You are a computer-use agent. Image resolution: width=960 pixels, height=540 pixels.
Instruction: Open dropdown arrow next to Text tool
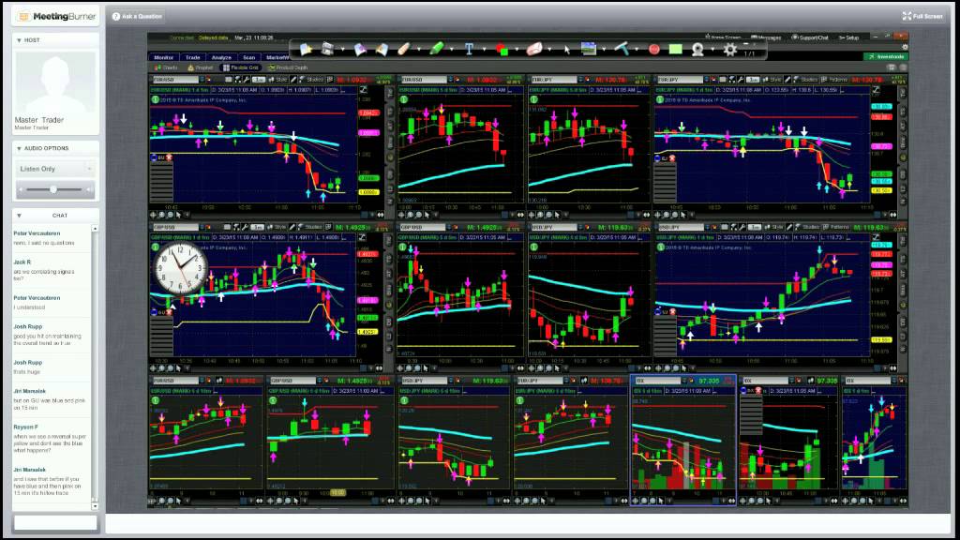pyautogui.click(x=483, y=50)
